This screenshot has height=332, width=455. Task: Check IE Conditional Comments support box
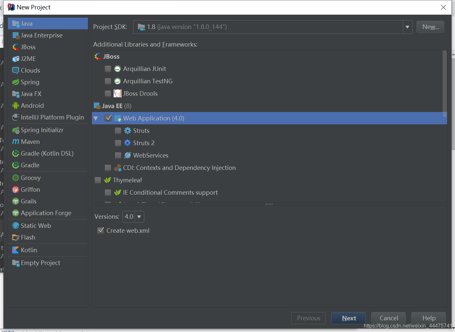point(108,193)
